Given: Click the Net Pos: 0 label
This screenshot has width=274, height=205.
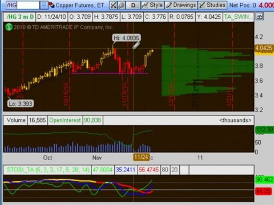Looking at the screenshot, I should [243, 5].
